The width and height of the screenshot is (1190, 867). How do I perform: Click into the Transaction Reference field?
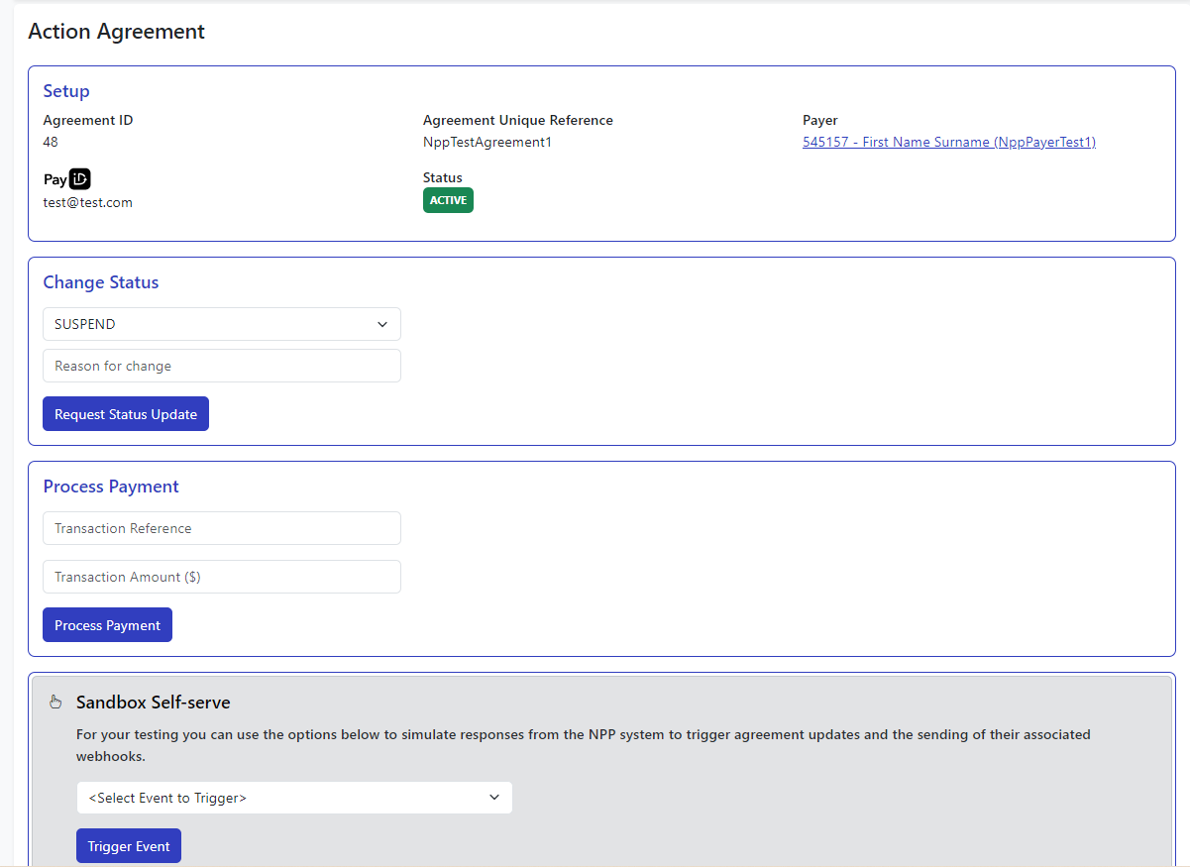click(222, 528)
